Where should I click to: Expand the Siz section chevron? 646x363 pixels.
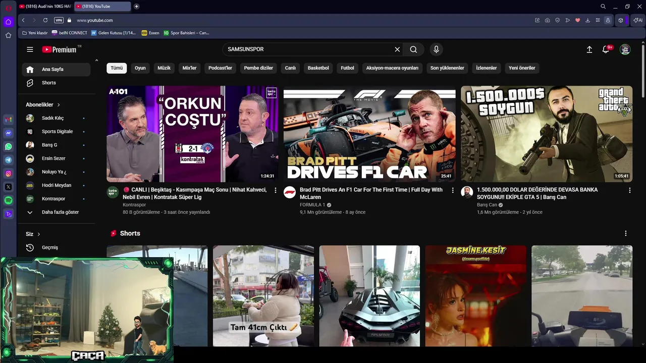39,234
